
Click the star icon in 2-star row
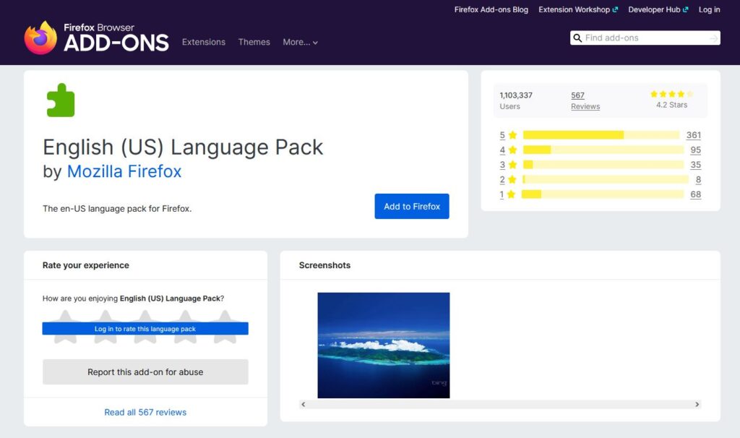pyautogui.click(x=512, y=179)
